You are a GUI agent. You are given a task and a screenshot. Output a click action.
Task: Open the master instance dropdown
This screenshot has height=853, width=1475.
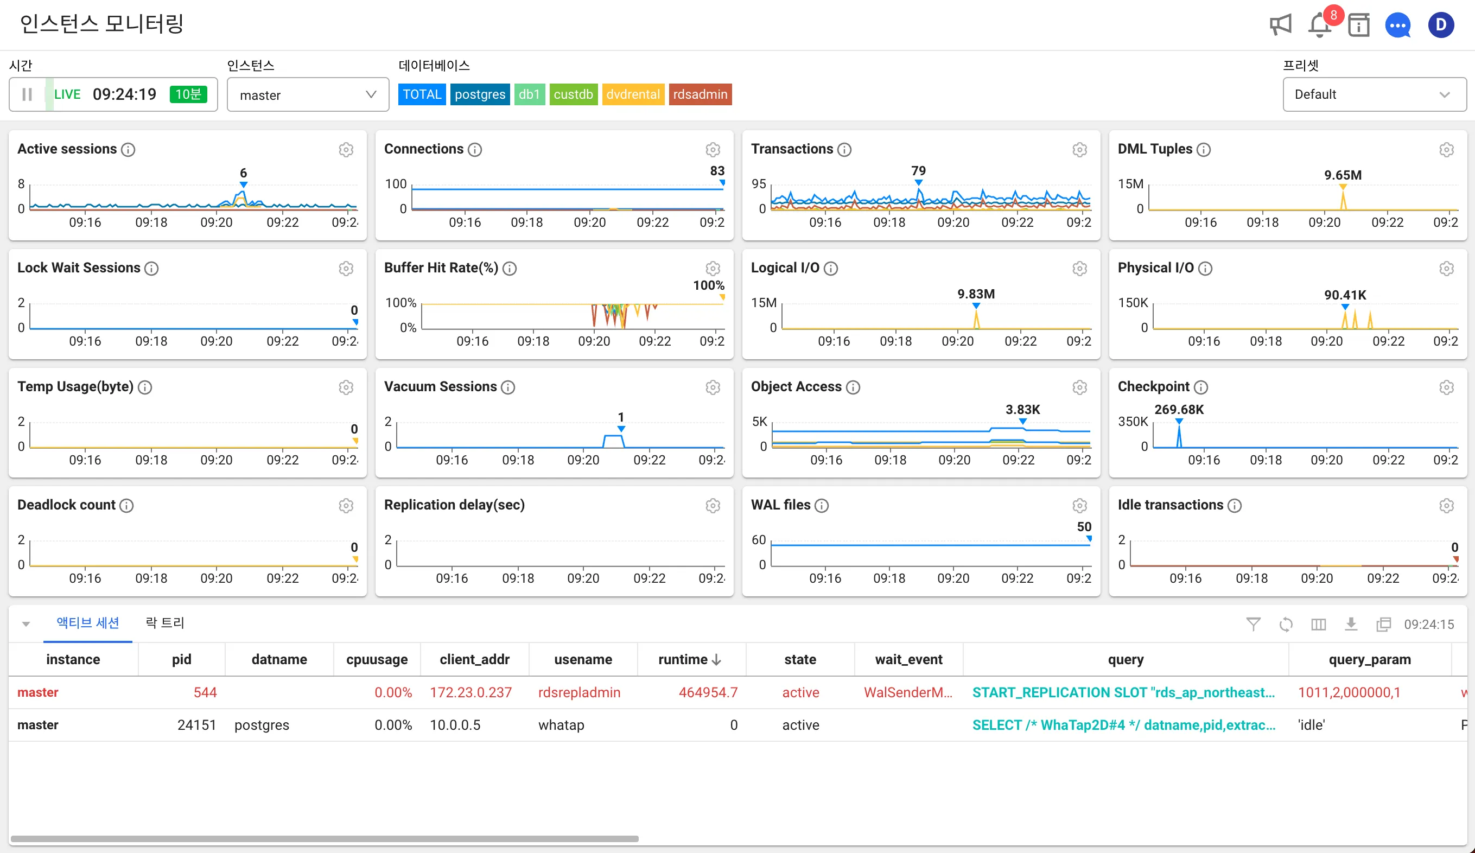[308, 95]
